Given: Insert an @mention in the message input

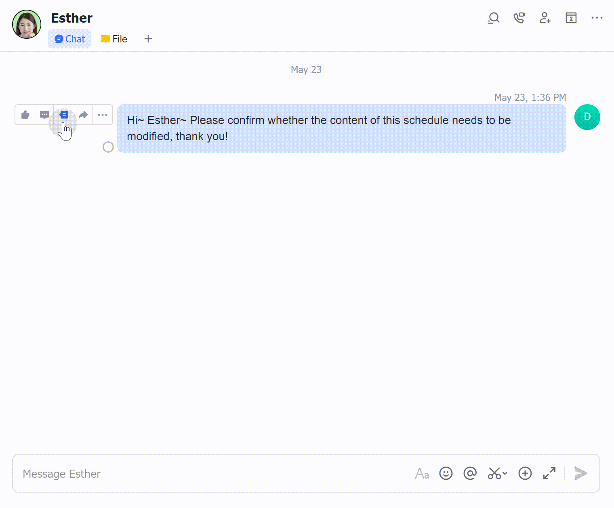Looking at the screenshot, I should 470,473.
